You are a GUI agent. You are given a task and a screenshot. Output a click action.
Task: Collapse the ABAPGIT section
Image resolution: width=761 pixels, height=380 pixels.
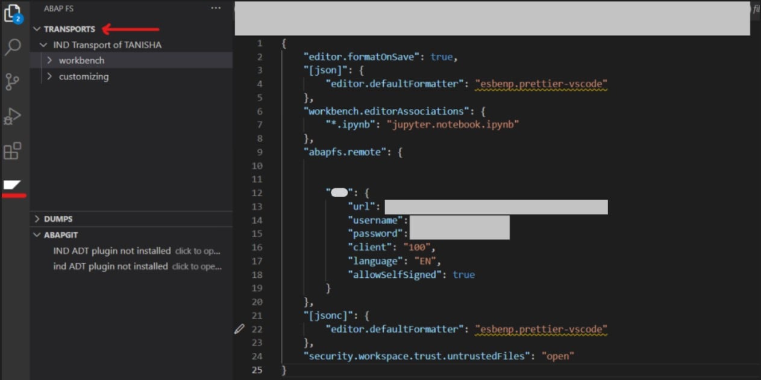click(x=36, y=234)
